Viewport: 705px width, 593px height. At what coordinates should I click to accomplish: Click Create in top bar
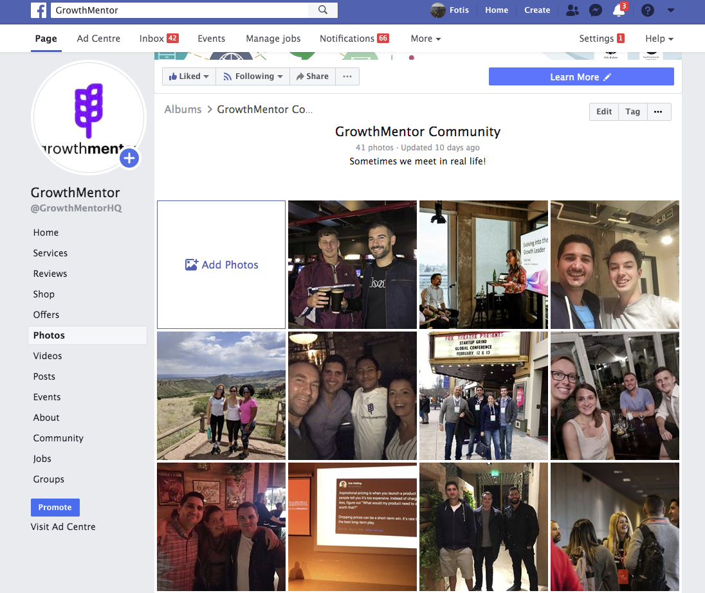537,10
